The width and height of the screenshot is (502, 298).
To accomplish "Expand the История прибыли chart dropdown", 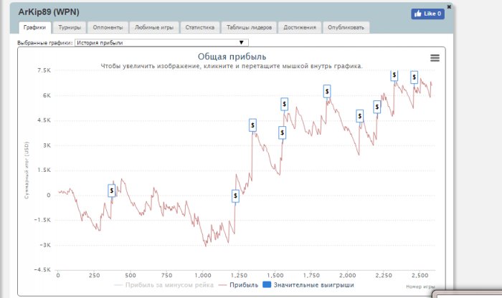I will tap(161, 42).
